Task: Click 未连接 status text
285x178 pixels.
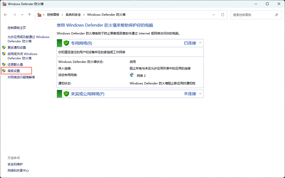Action: tap(190, 94)
